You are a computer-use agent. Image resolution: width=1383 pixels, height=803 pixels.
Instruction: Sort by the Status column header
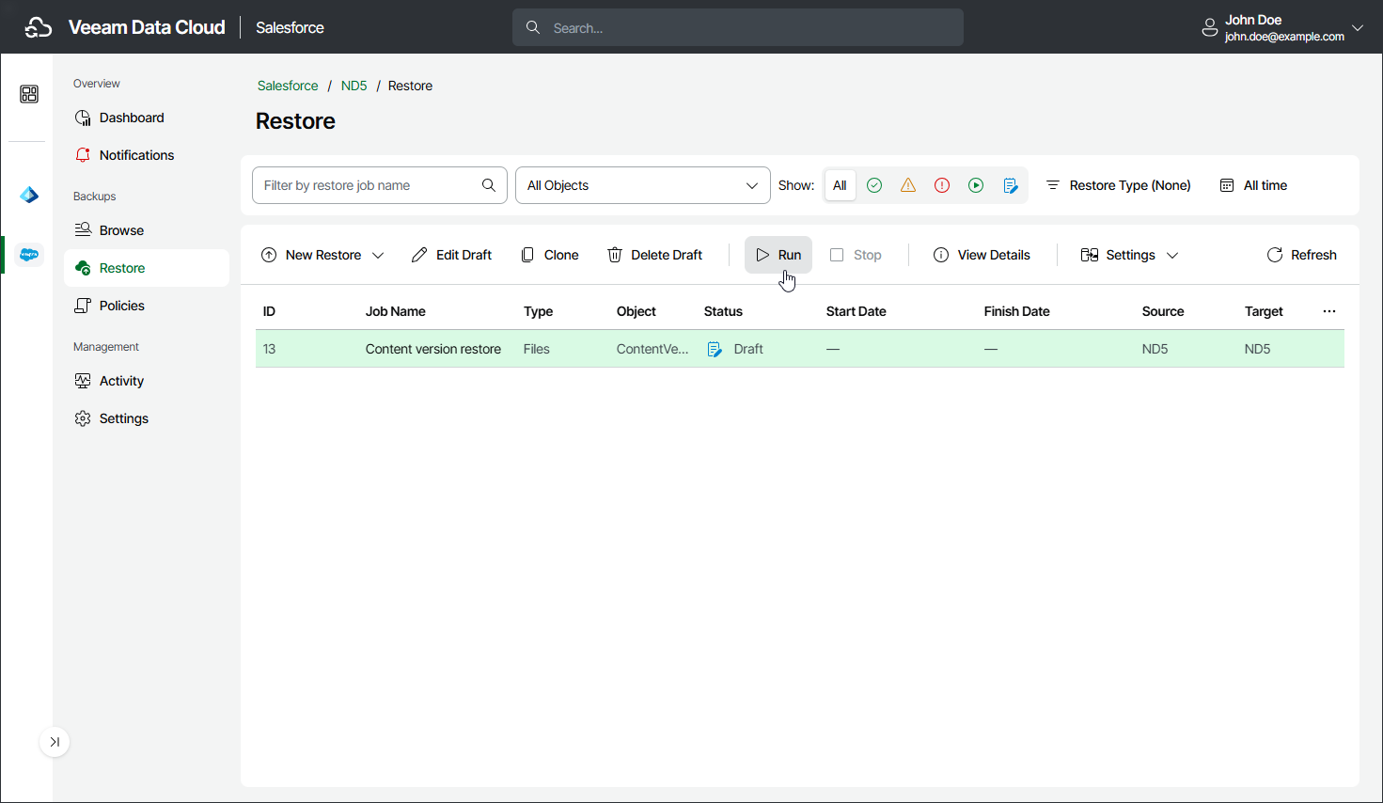coord(723,311)
